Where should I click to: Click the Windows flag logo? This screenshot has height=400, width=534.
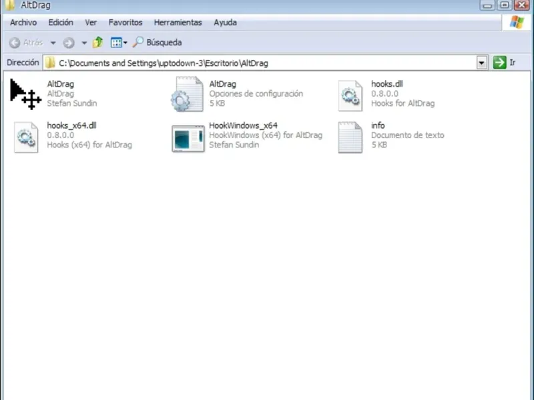point(517,22)
